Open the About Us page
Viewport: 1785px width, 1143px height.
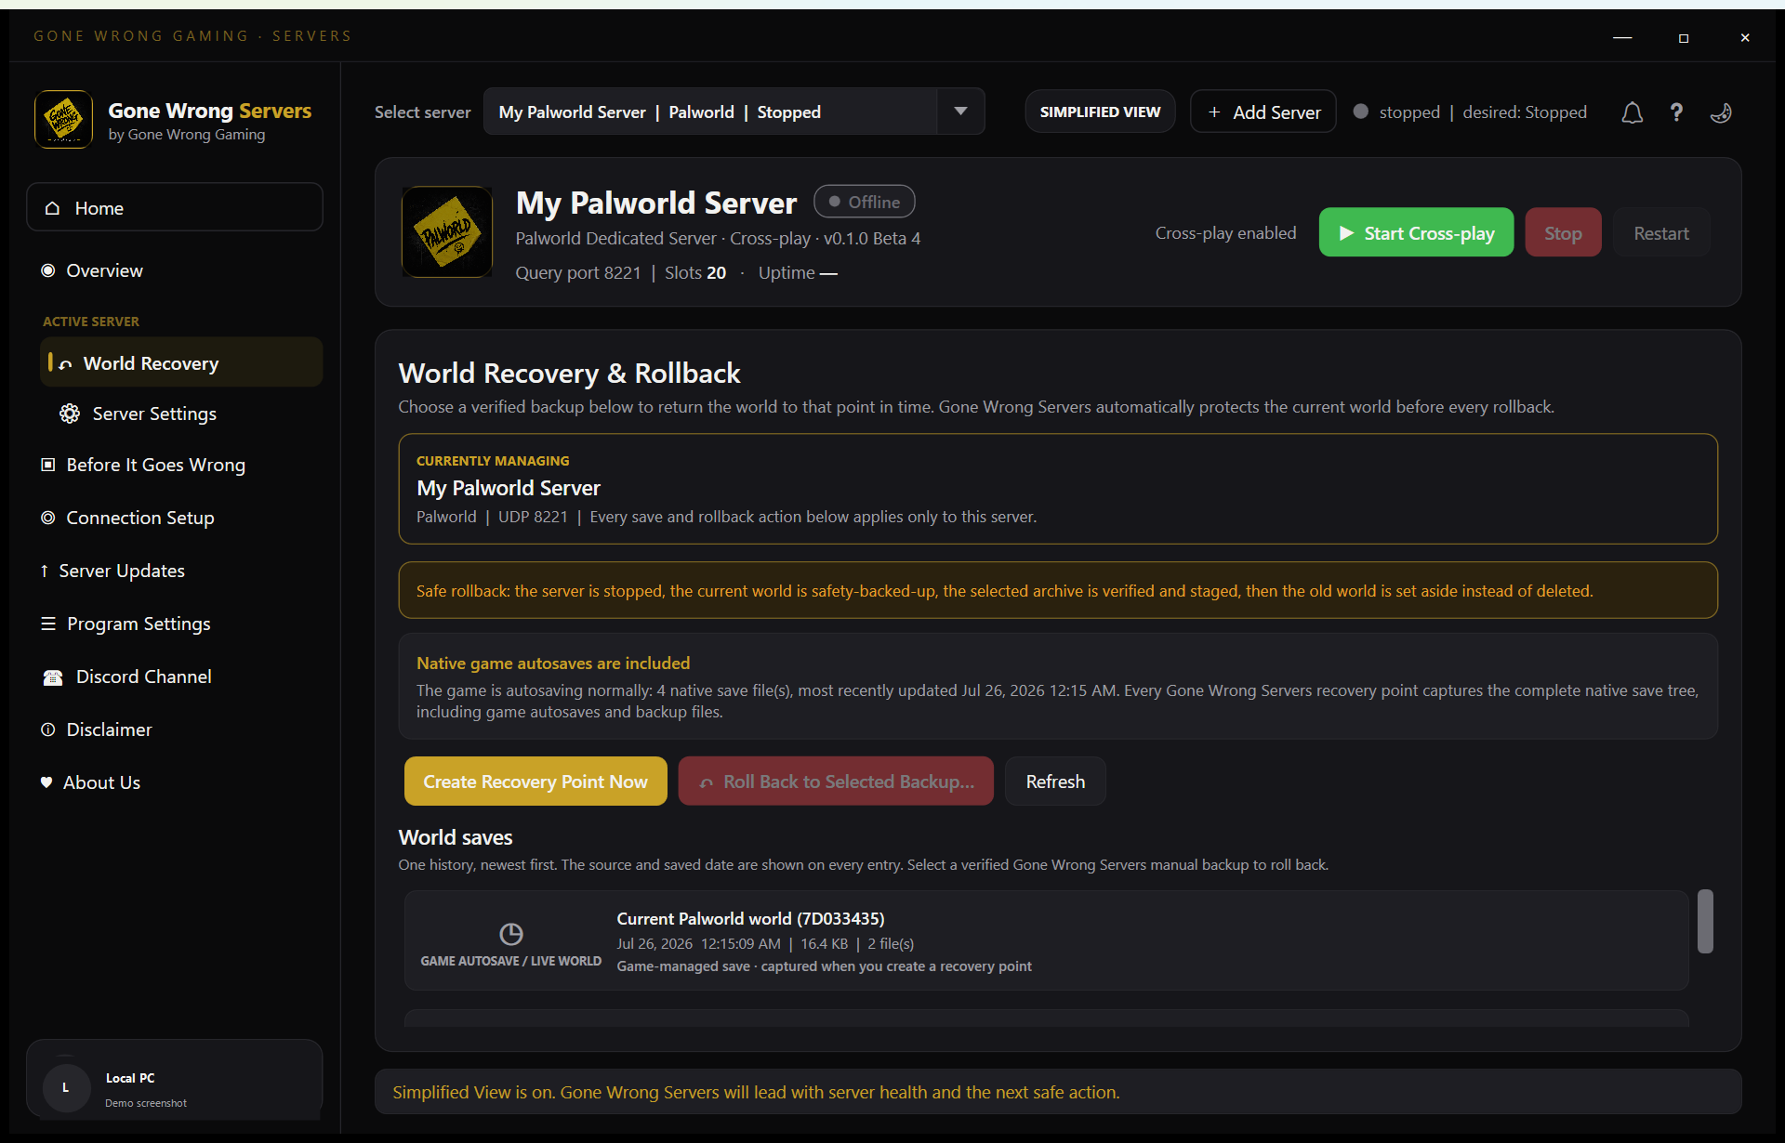(175, 782)
